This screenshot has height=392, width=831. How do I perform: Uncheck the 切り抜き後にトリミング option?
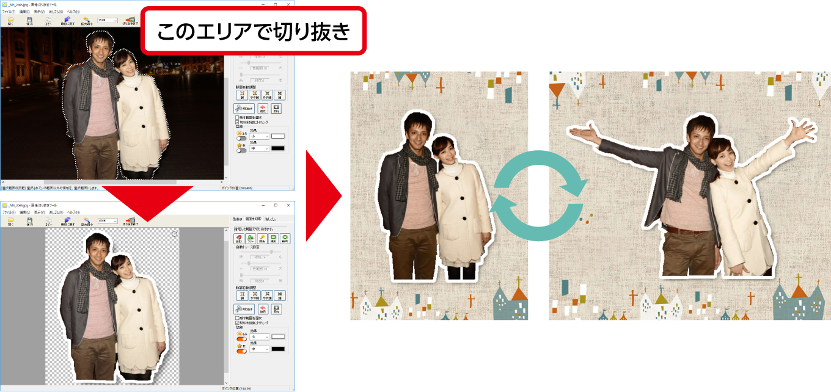[238, 324]
